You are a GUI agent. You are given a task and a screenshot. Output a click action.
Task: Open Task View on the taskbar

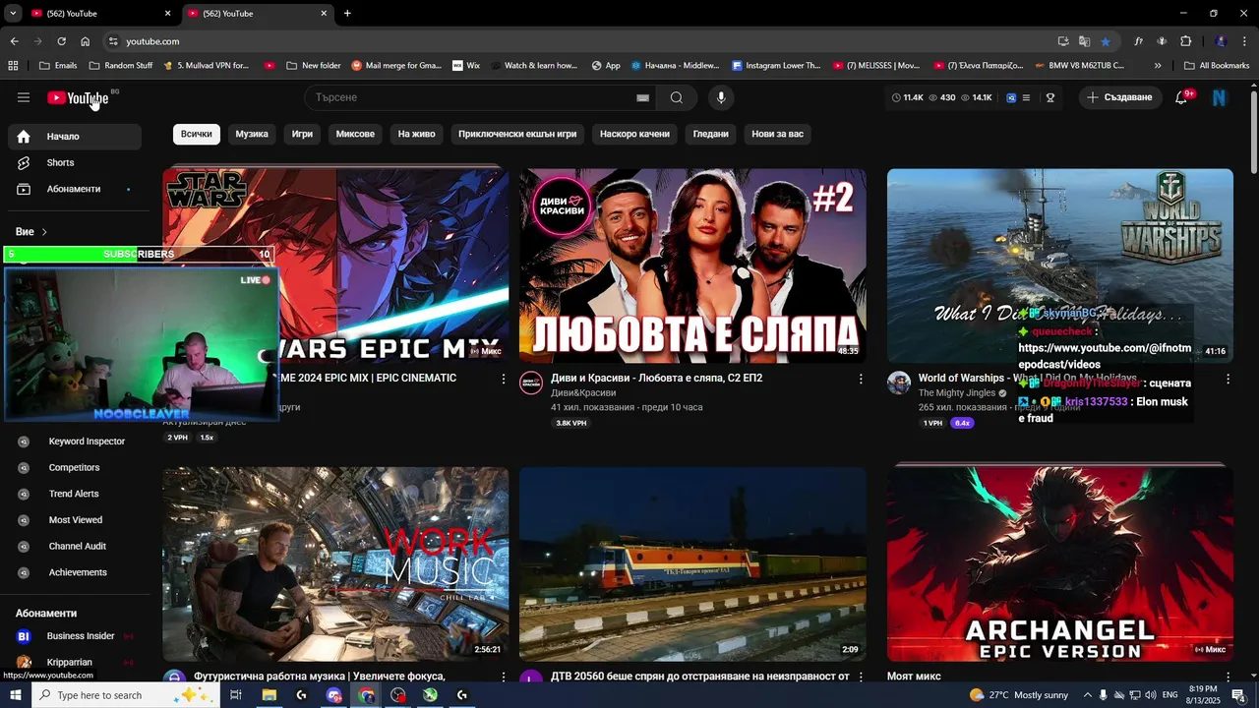(x=236, y=695)
